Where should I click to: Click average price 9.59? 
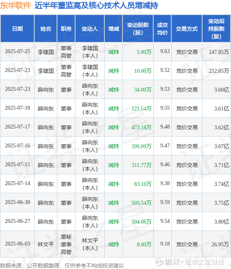[x=165, y=202]
